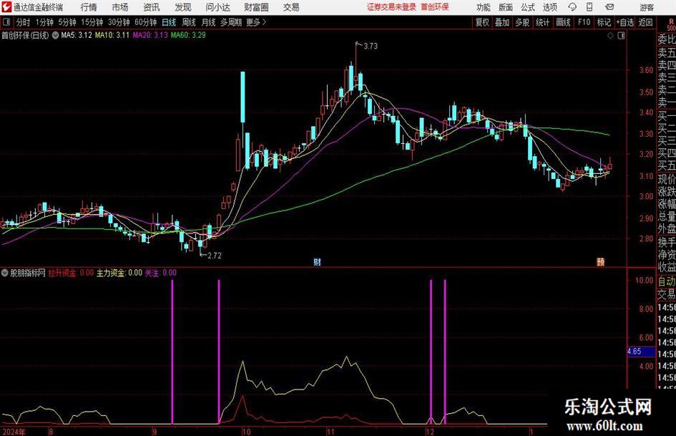This screenshot has width=676, height=436.
Task: Switch to 分时 chart tab
Action: (x=24, y=22)
